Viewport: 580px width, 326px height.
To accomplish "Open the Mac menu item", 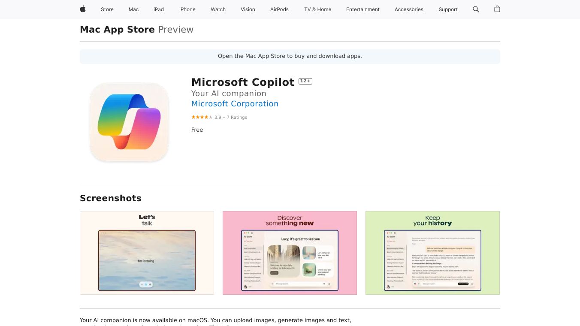I will (134, 9).
